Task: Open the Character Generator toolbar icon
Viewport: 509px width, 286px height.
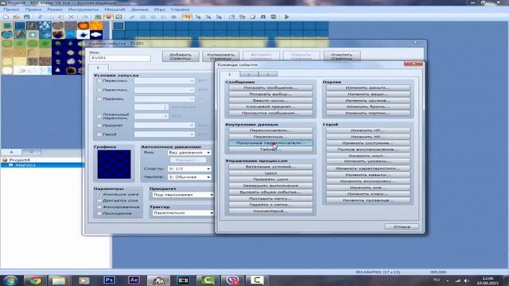Action: (274, 17)
